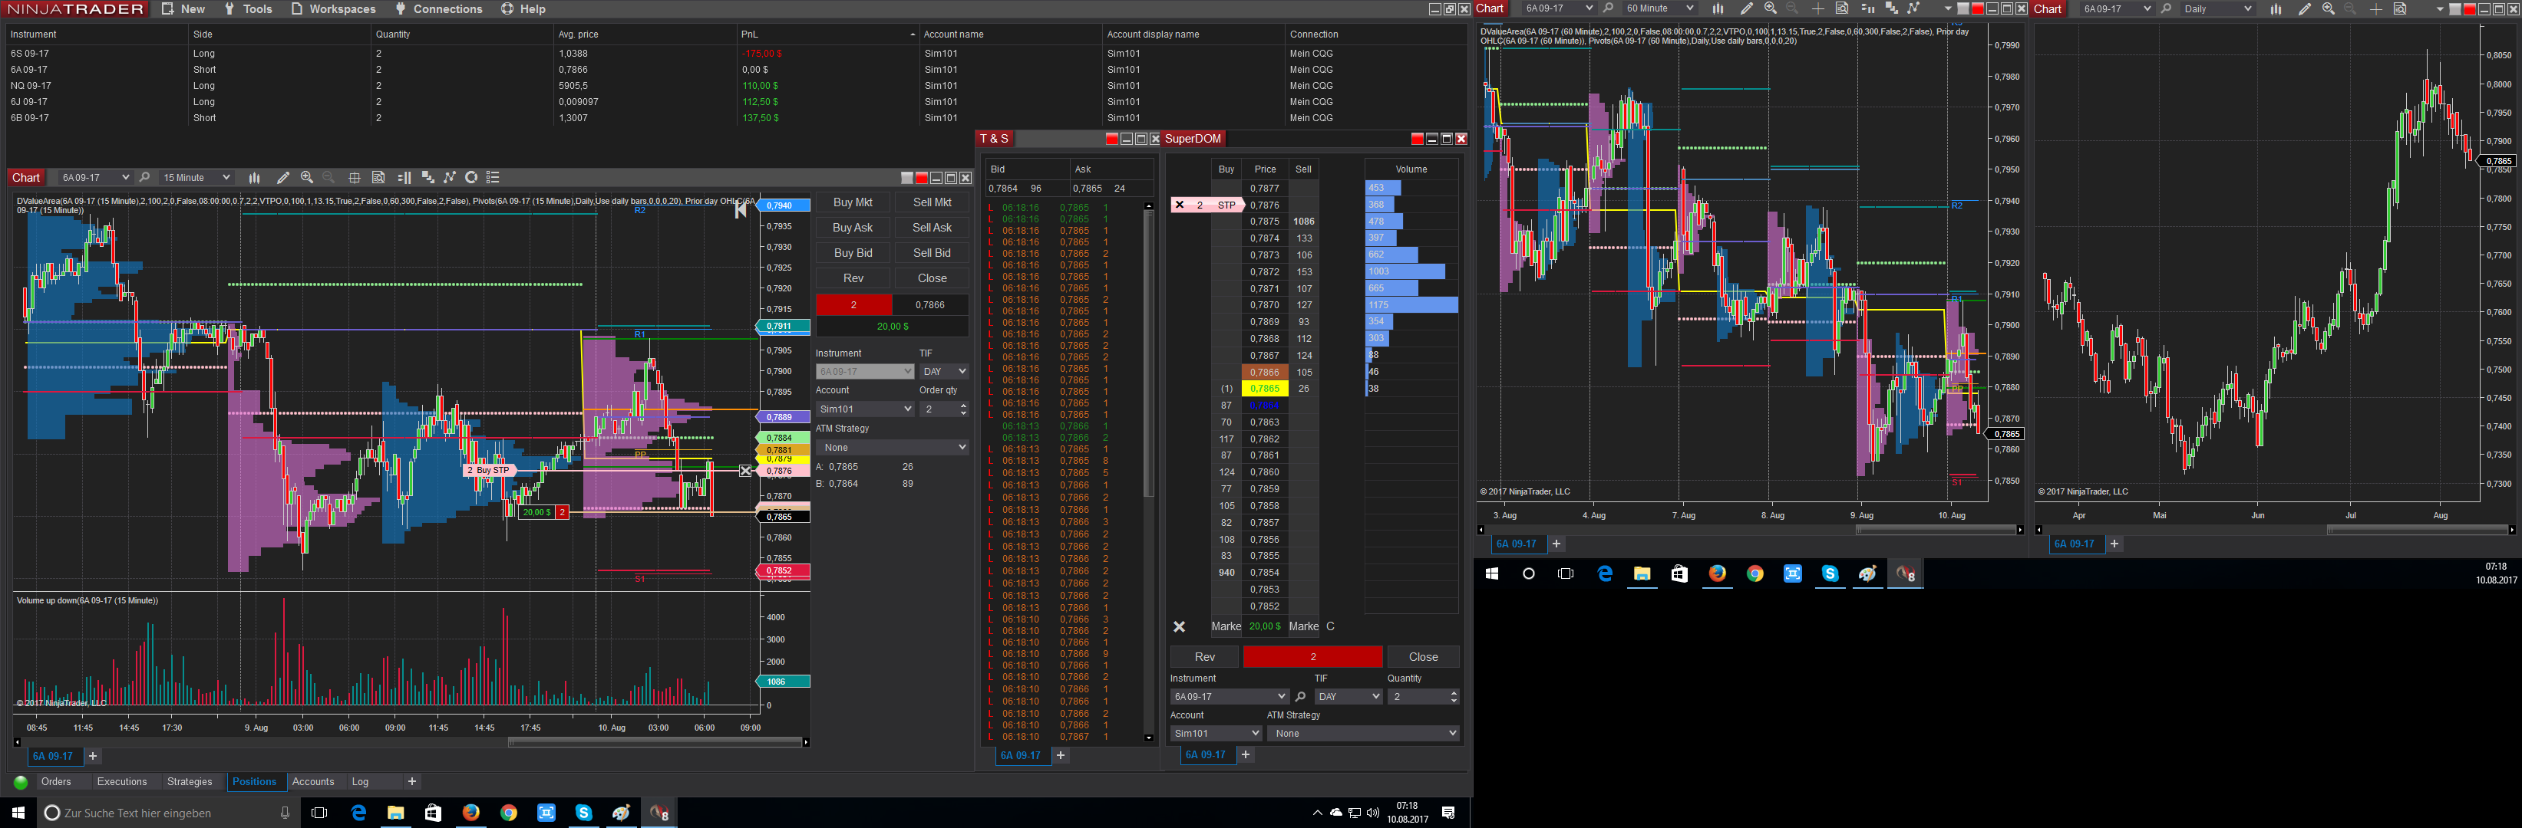This screenshot has height=828, width=2522.
Task: Open Chart Trader Account dropdown Sim101
Action: (x=864, y=409)
